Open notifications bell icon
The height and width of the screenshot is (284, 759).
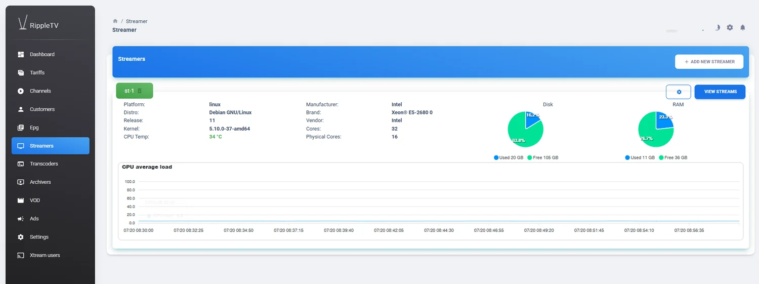[x=743, y=27]
